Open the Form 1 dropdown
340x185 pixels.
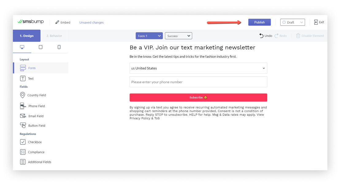click(x=149, y=36)
